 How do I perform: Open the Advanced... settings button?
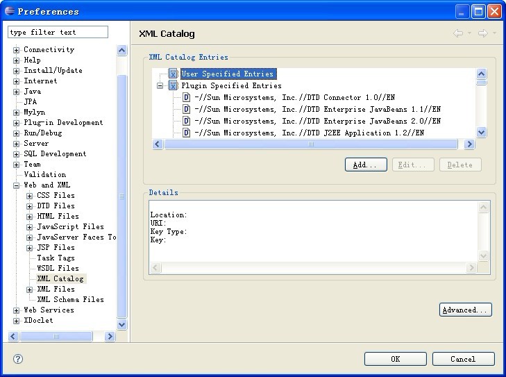coord(465,310)
